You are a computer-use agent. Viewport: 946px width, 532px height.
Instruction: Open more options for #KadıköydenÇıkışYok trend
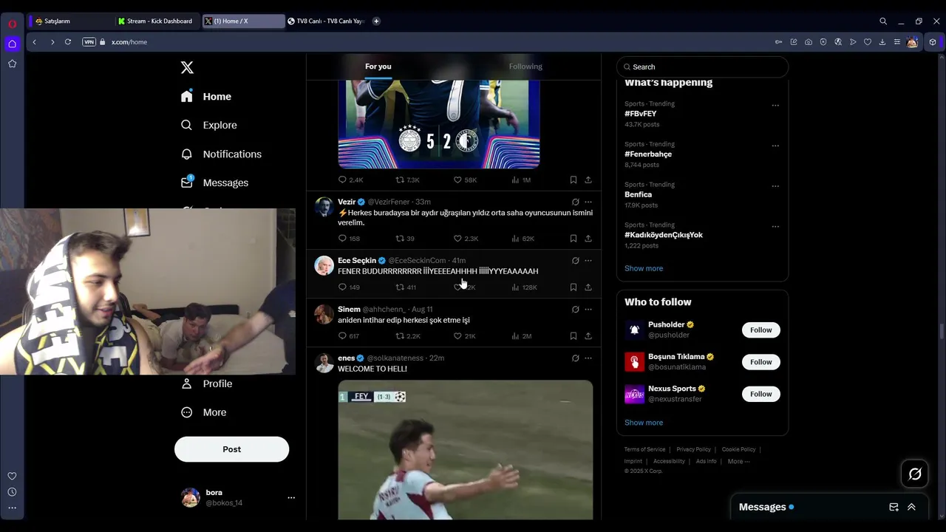(x=775, y=226)
